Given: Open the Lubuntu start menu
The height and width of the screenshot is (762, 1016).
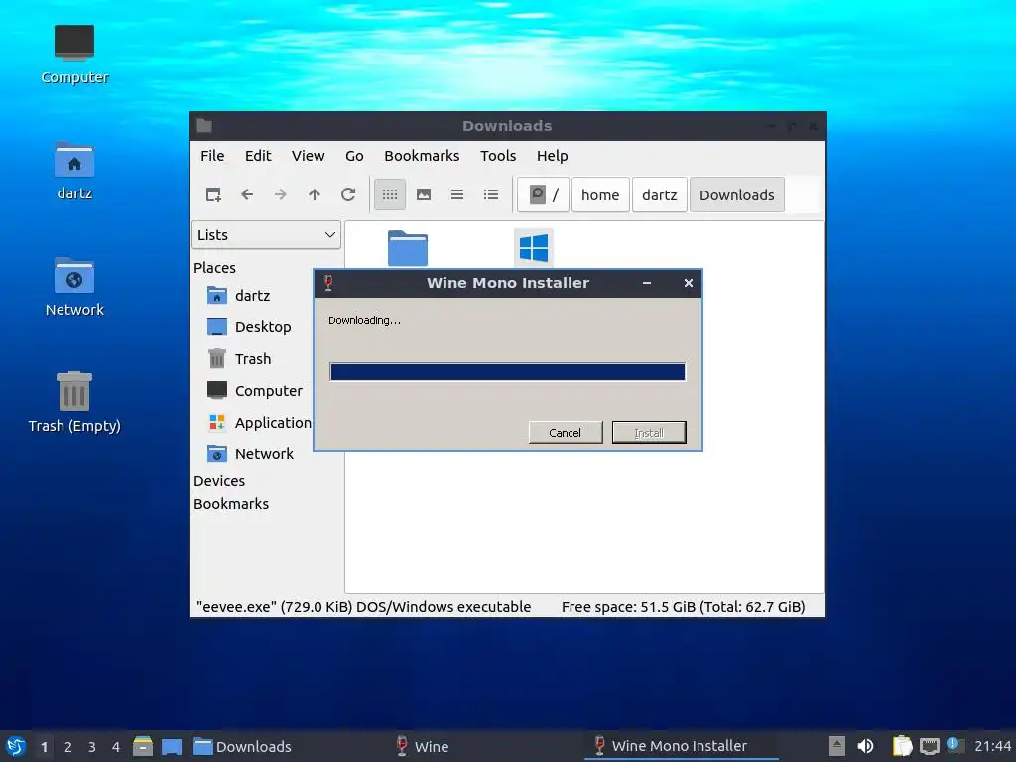Looking at the screenshot, I should (16, 746).
